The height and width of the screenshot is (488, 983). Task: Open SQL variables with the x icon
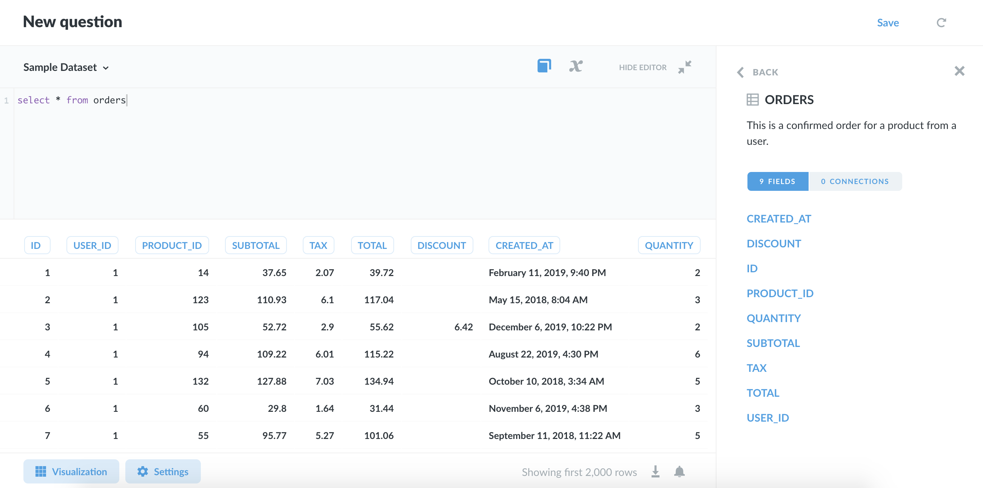coord(575,66)
